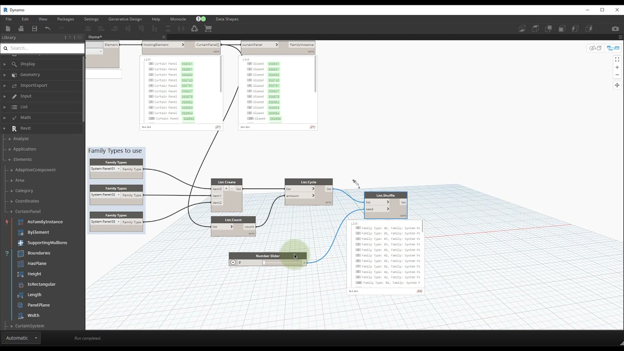This screenshot has width=624, height=351.
Task: Open the View menu
Action: [43, 19]
